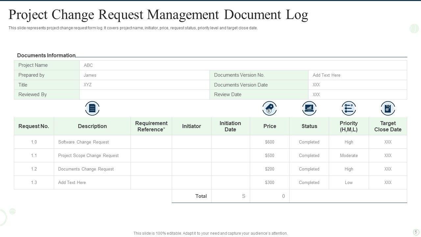The width and height of the screenshot is (421, 237).
Task: Select the checklist icon above the Priority column
Action: tap(349, 108)
